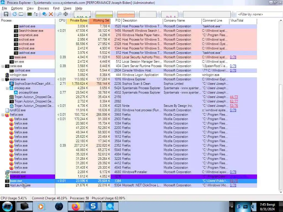The image size is (283, 212).
Task: Open VirusTotal 53/76 result link
Action: (x=234, y=106)
